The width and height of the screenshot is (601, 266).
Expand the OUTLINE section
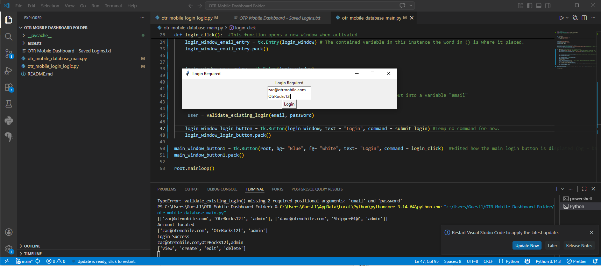click(x=84, y=246)
